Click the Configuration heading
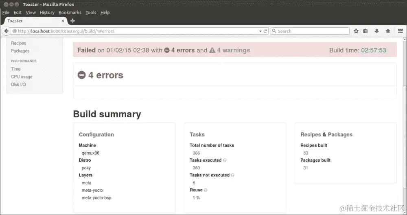The width and height of the screenshot is (407, 215). 96,134
